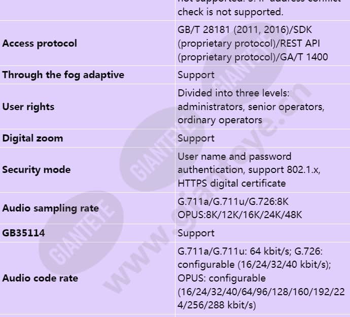Select the Access protocol label

[x=40, y=43]
